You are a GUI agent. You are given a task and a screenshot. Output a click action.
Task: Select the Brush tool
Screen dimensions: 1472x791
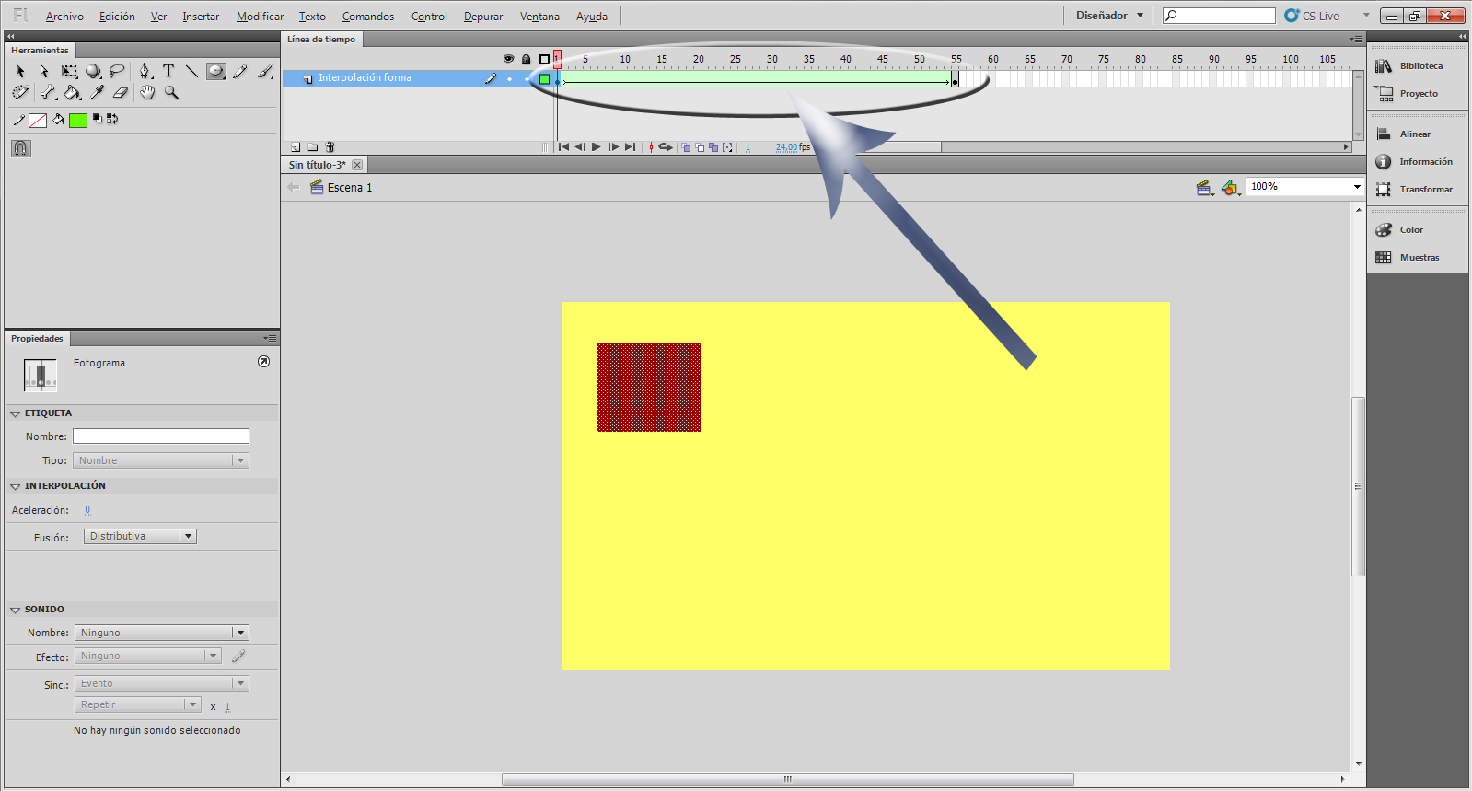click(x=265, y=71)
